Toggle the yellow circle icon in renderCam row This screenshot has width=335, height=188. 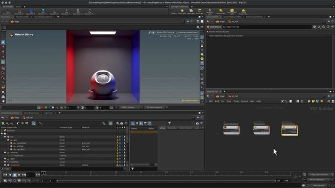(117, 156)
